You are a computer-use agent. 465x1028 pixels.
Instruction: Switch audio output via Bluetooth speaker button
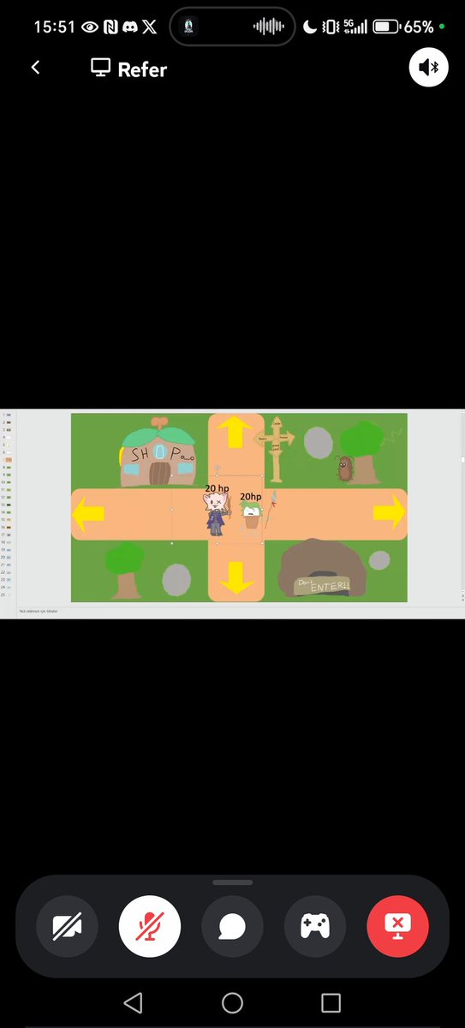[x=429, y=68]
